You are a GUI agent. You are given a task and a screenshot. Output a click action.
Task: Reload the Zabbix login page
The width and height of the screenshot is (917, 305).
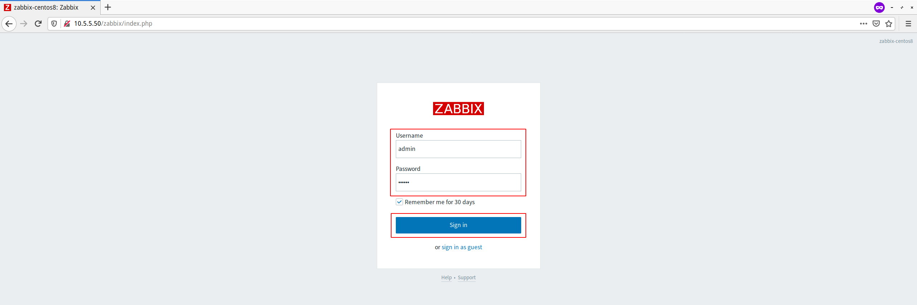point(38,24)
